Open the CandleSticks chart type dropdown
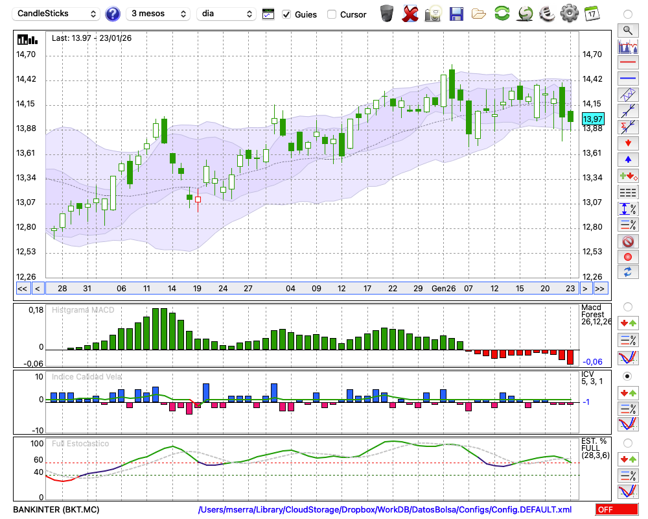 click(57, 14)
